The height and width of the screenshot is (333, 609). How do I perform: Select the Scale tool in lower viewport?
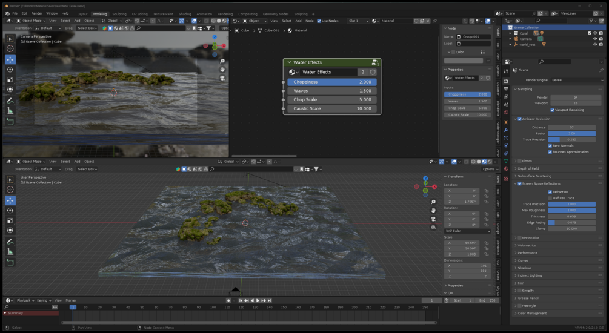click(10, 220)
